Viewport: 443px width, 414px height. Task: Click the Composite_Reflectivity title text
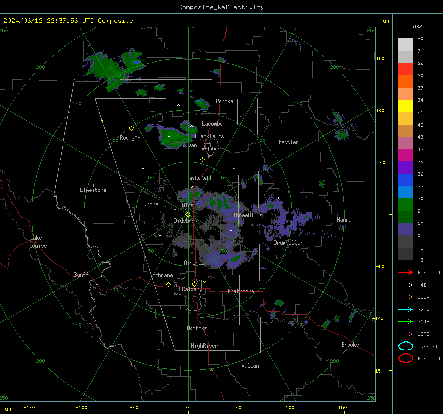pos(221,7)
